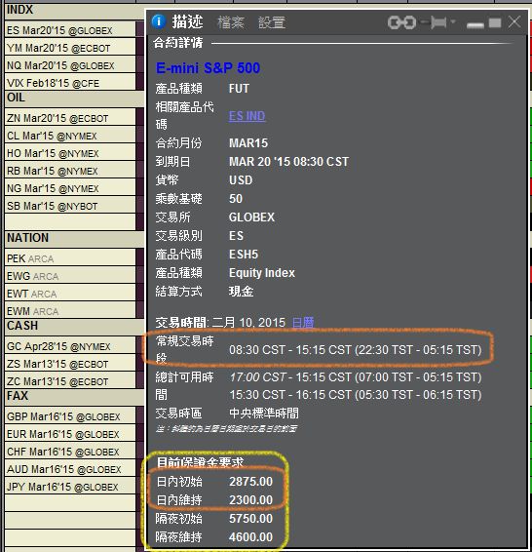Select ZS Mar13'15 @ECBOT row

coord(70,364)
